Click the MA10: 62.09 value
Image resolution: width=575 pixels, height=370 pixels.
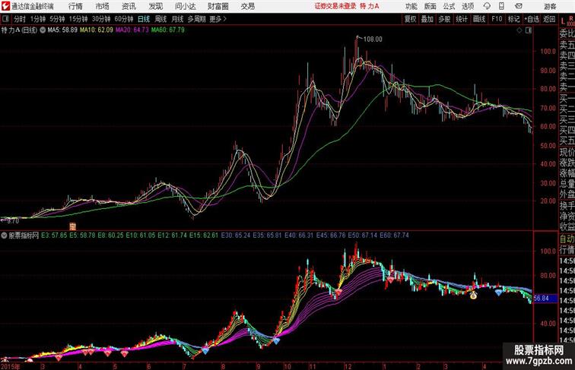click(x=97, y=30)
